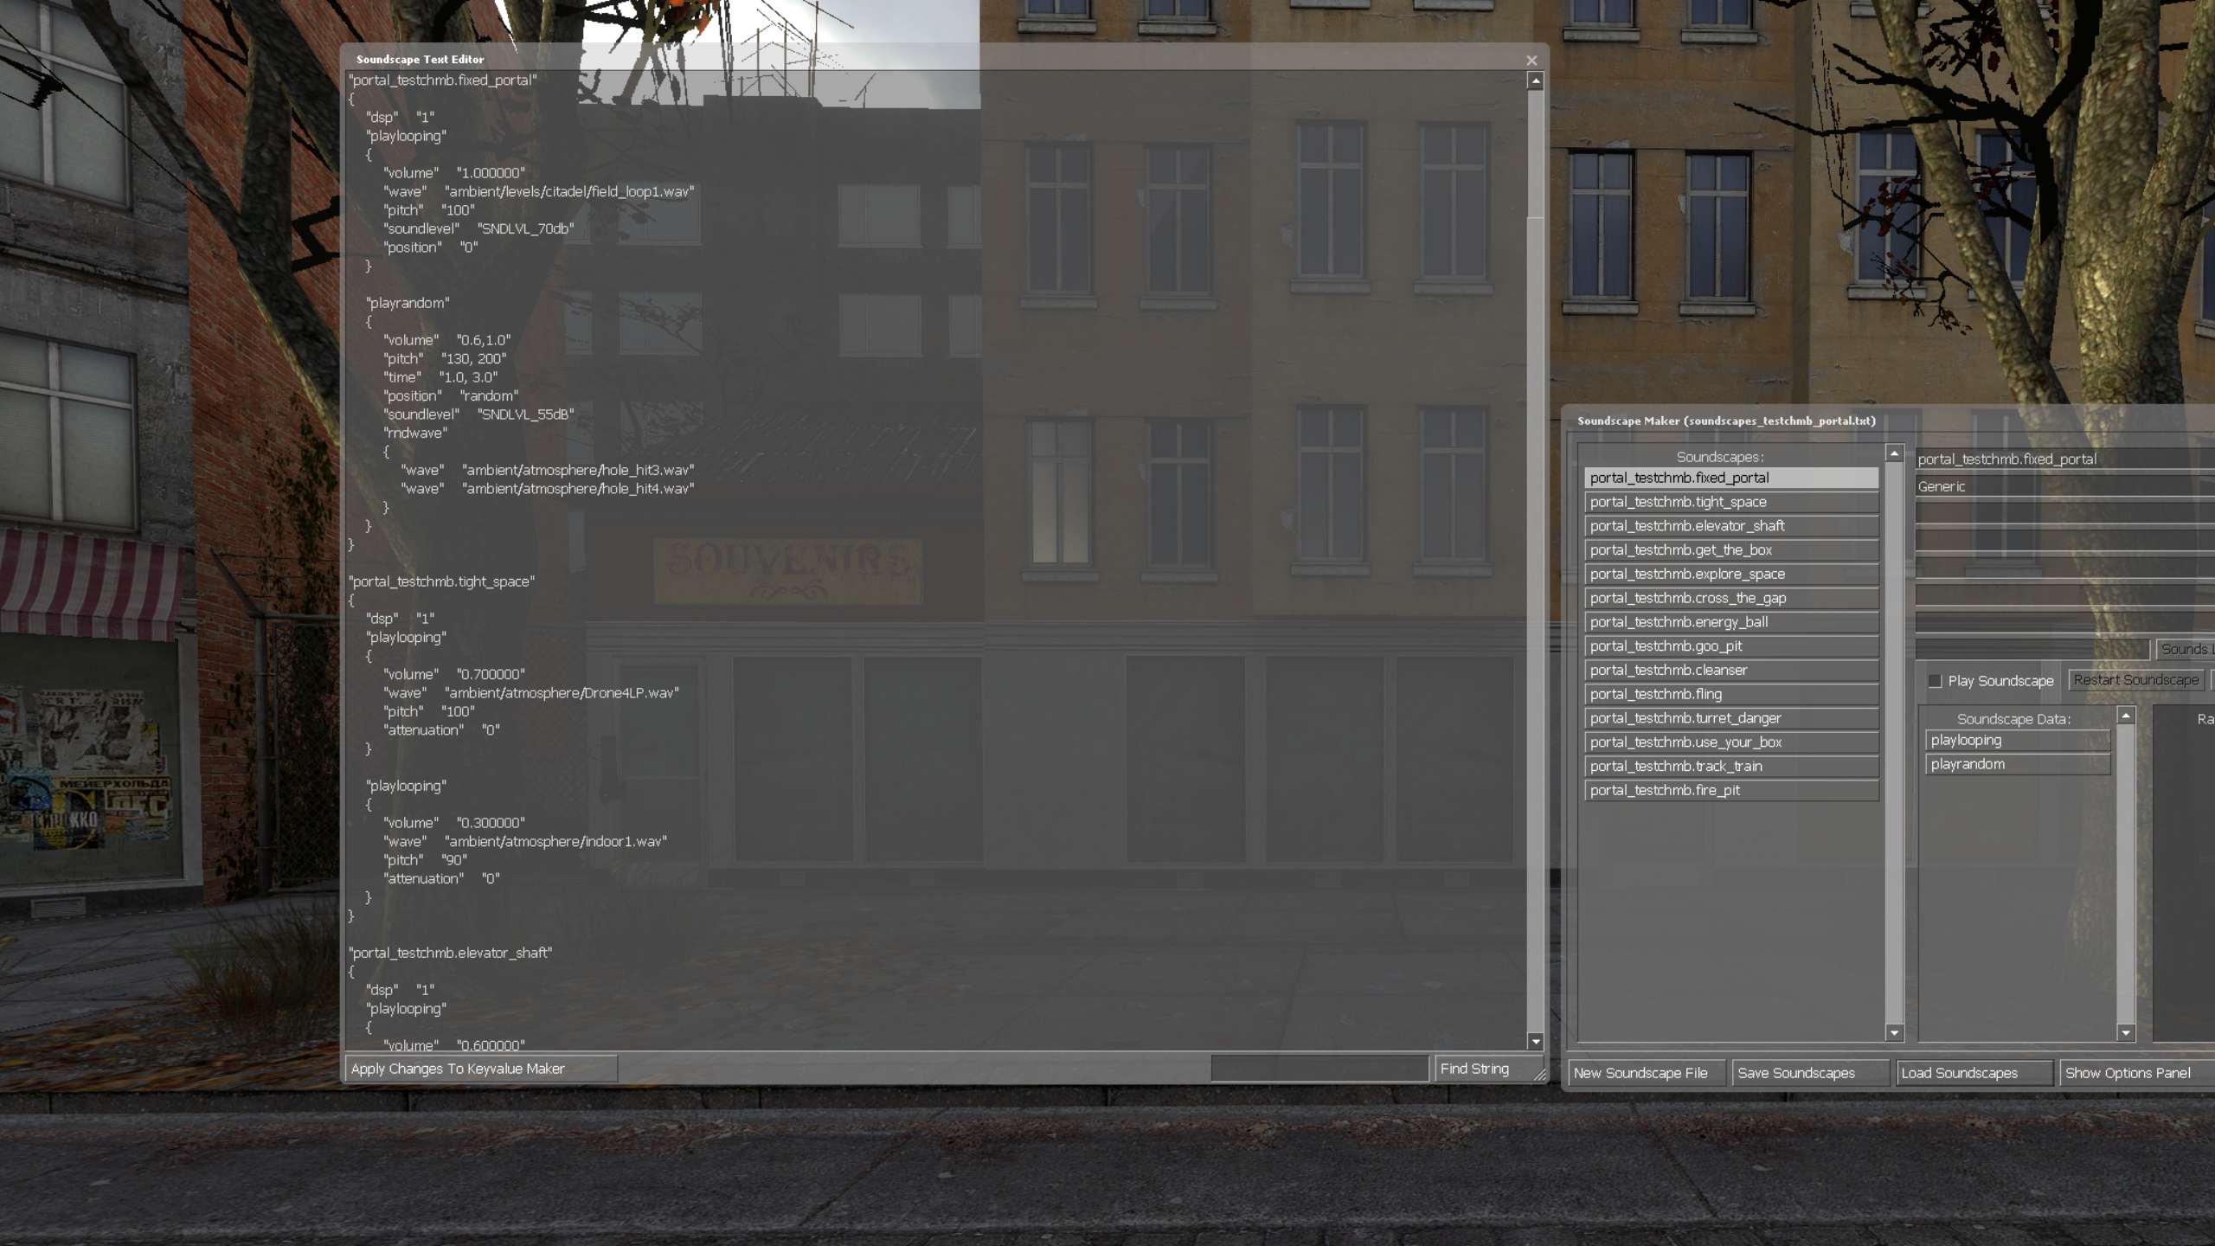
Task: Select portal_testchmb.fixed_portal in Soundscapes list
Action: (1731, 478)
